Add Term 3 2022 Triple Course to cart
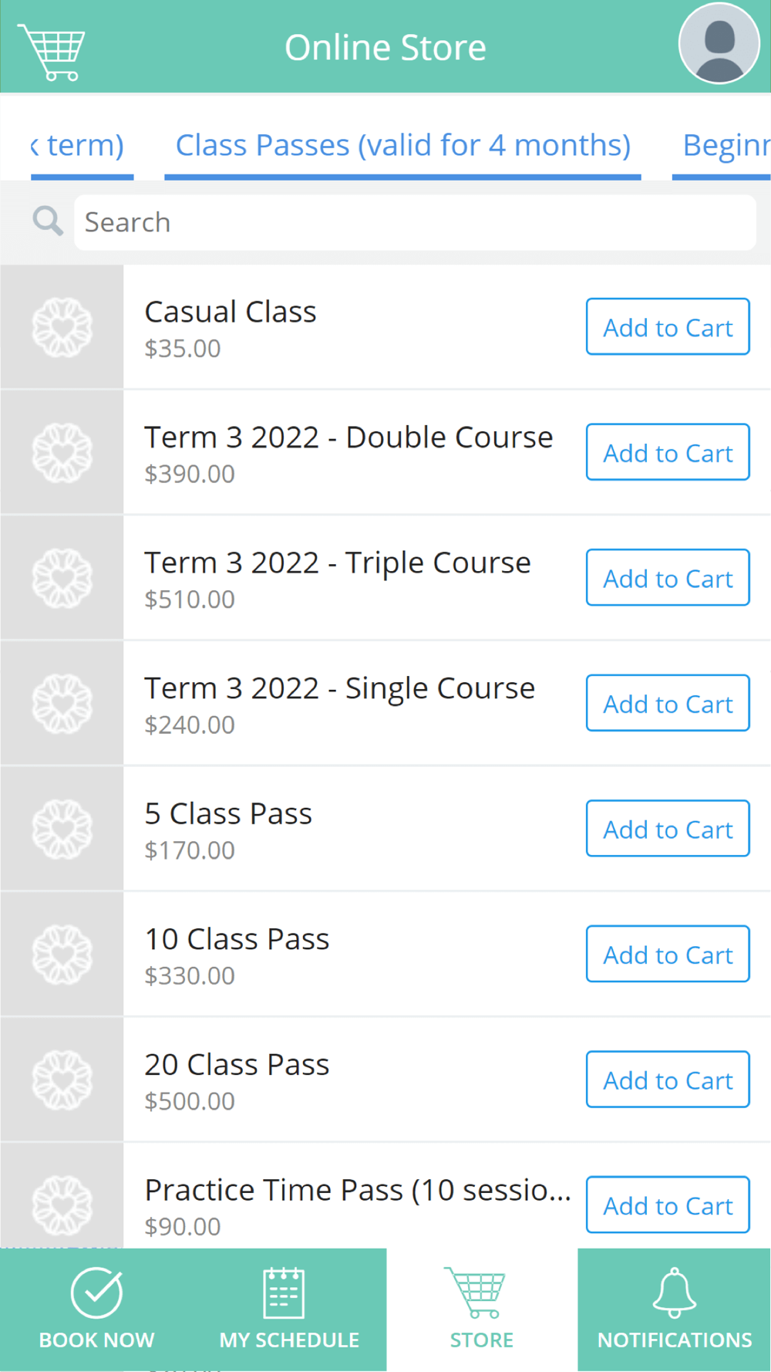The image size is (771, 1372). click(668, 578)
